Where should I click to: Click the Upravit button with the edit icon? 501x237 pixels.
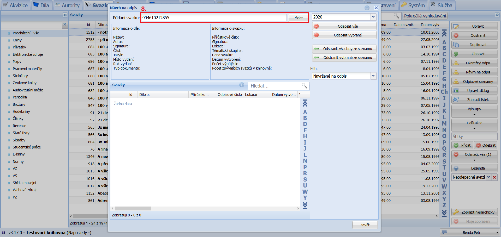[x=474, y=26]
